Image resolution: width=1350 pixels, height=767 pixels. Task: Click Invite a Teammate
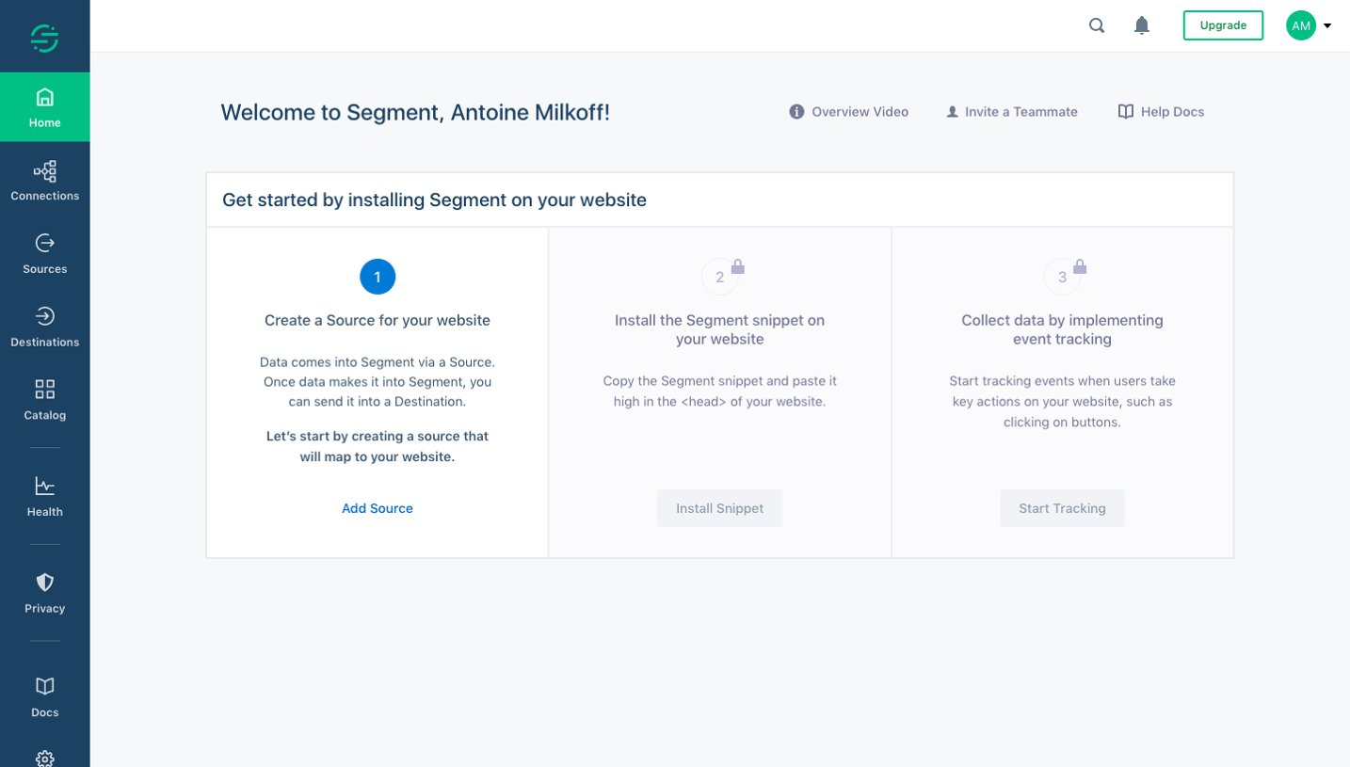pyautogui.click(x=1012, y=112)
